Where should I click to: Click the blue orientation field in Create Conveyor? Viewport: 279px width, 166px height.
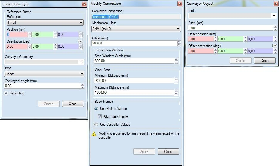point(68,47)
